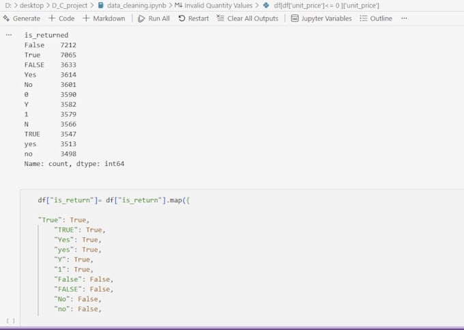The height and width of the screenshot is (330, 464).
Task: Click the Run All play icon
Action: (141, 18)
